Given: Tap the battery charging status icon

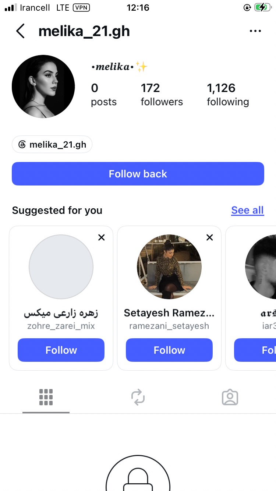Looking at the screenshot, I should pyautogui.click(x=263, y=8).
